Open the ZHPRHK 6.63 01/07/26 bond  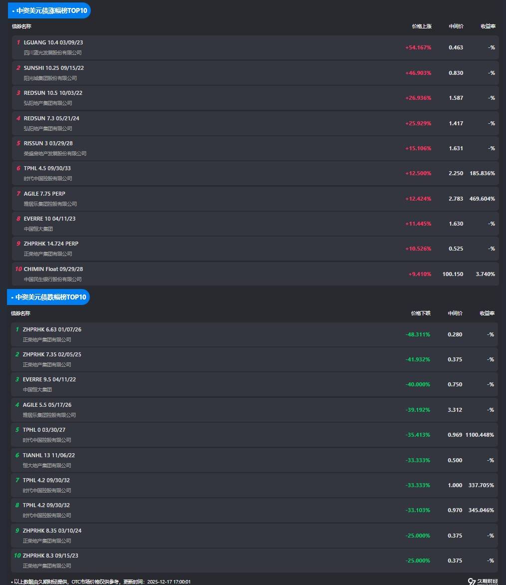pos(52,329)
